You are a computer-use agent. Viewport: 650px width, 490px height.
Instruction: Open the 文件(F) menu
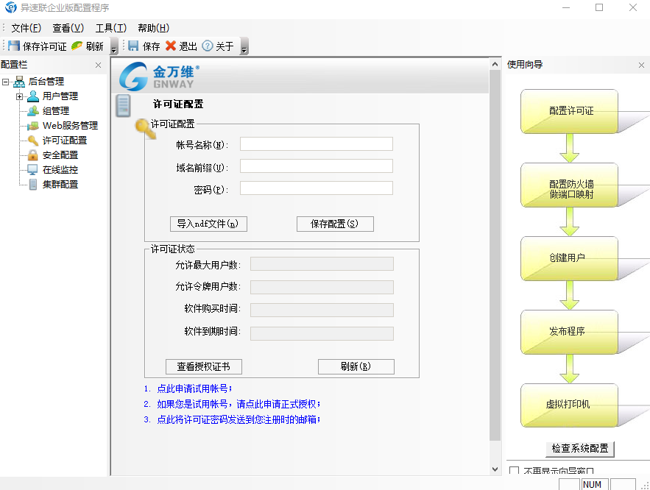(x=24, y=27)
